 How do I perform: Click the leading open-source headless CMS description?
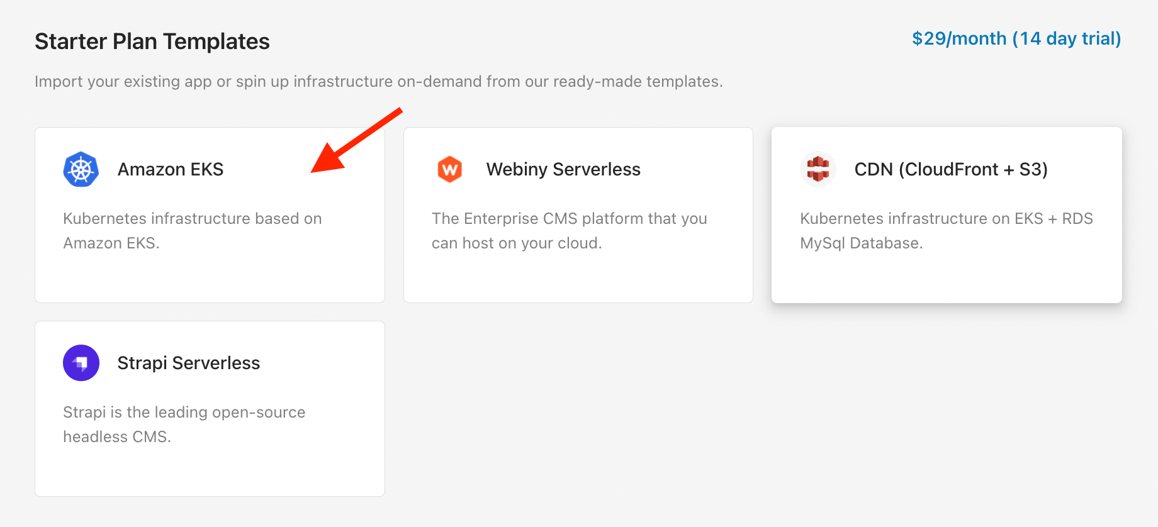pyautogui.click(x=184, y=424)
